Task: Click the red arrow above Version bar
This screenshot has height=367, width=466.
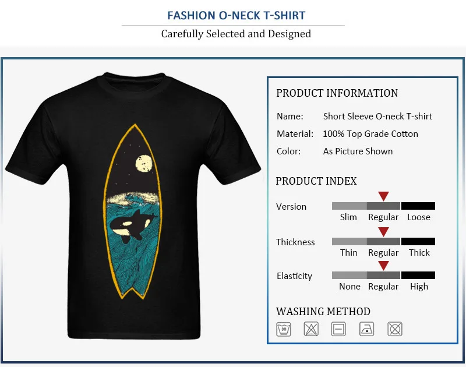Action: click(x=383, y=196)
